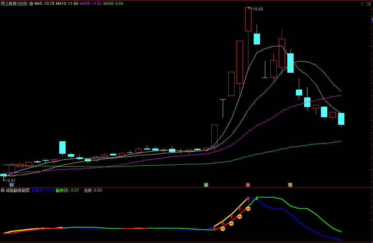Click the 15.09 high price label

[258, 9]
